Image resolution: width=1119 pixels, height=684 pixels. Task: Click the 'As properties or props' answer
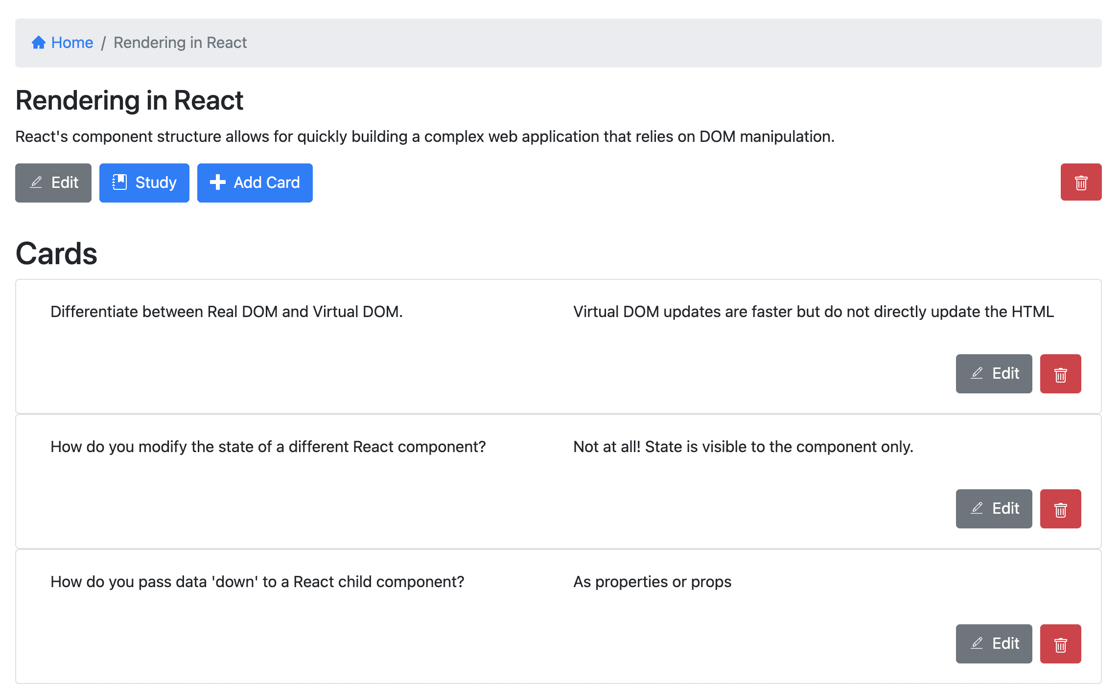tap(652, 582)
